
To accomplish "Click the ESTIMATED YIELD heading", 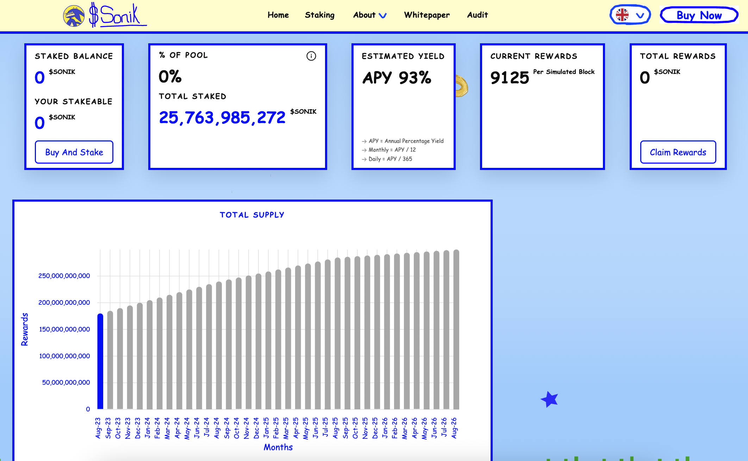I will (x=403, y=56).
